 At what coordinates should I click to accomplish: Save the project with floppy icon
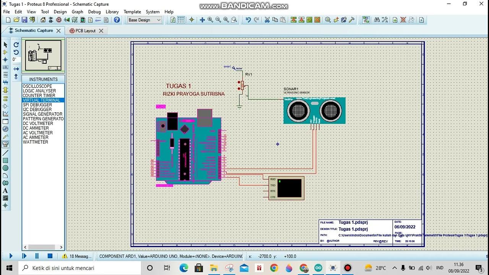click(24, 20)
